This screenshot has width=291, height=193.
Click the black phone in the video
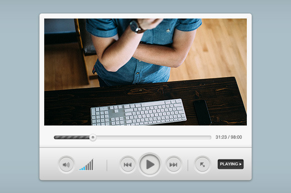[202, 112]
